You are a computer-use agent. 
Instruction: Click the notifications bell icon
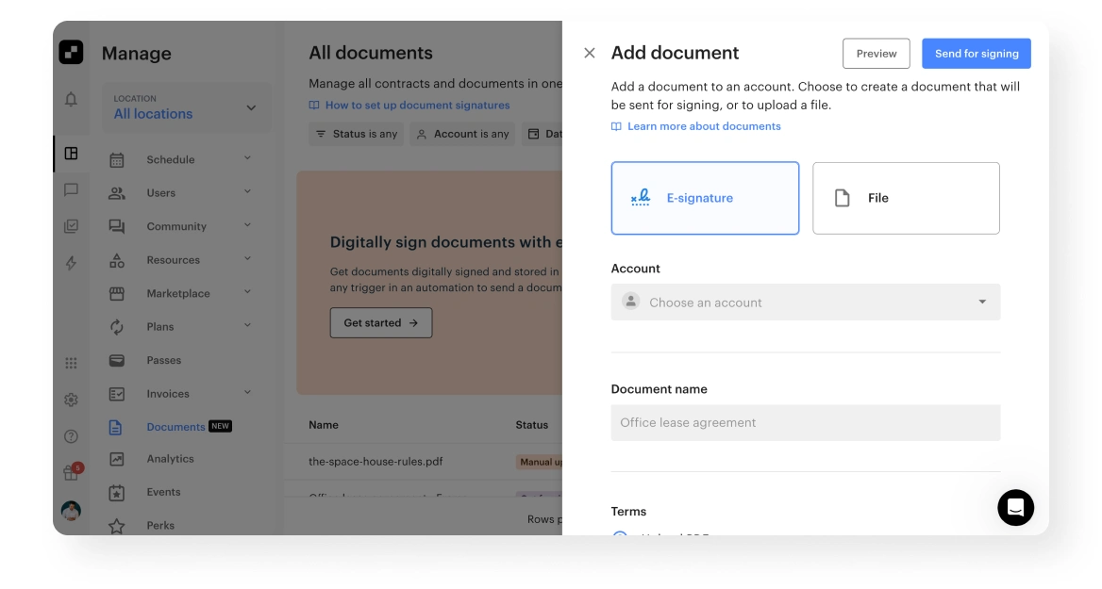coord(71,100)
